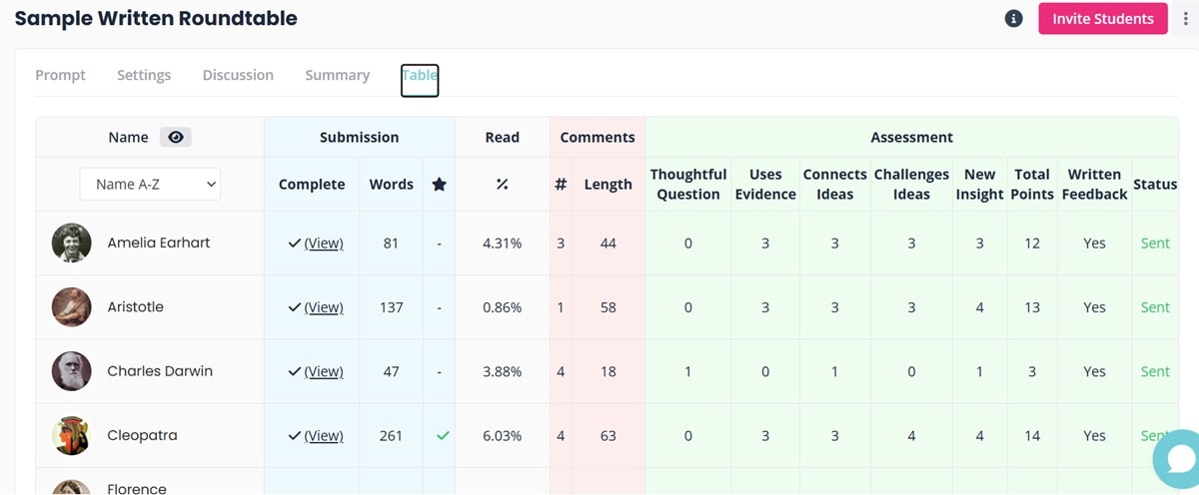This screenshot has height=495, width=1199.
Task: Click Cleopatra's total points 14
Action: click(1032, 436)
